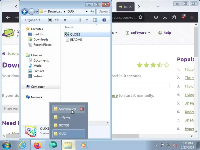Click the Explorer forward navigation arrow
This screenshot has height=150, width=200.
click(31, 11)
